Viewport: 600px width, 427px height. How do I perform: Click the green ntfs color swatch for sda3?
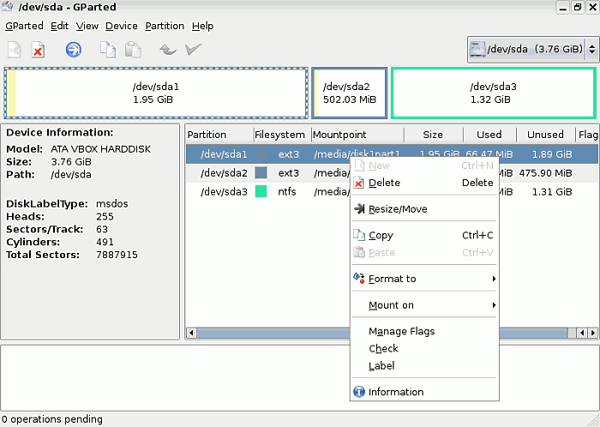coord(261,191)
